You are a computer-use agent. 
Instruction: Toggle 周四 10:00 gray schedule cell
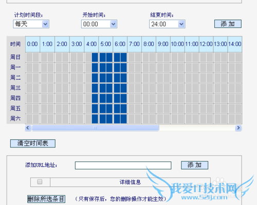(174, 99)
